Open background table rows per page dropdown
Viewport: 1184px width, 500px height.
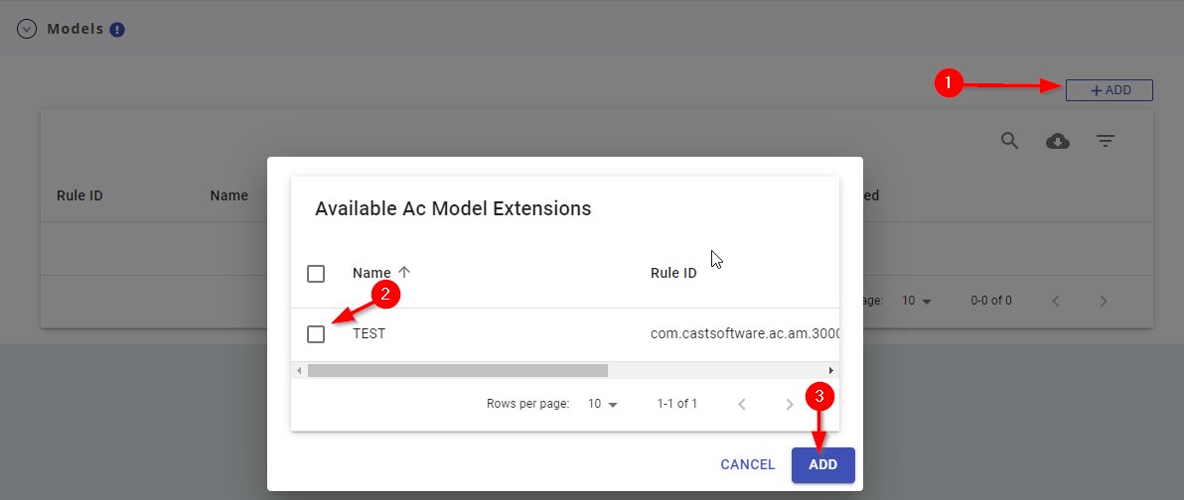tap(916, 301)
